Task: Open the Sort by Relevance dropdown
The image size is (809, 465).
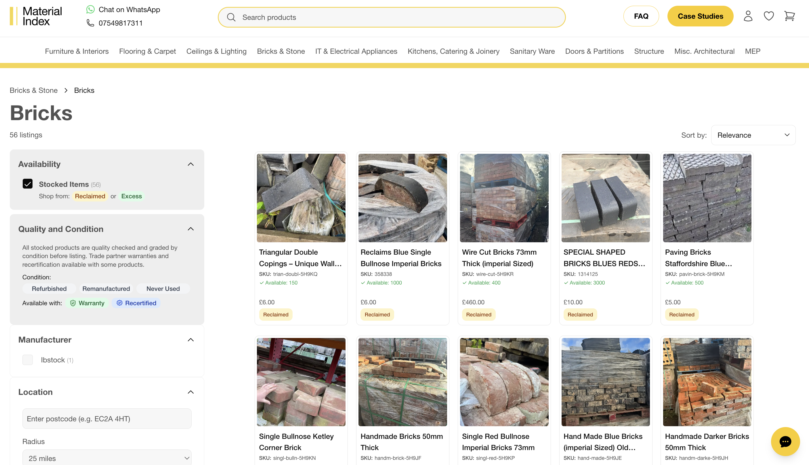Action: click(753, 135)
